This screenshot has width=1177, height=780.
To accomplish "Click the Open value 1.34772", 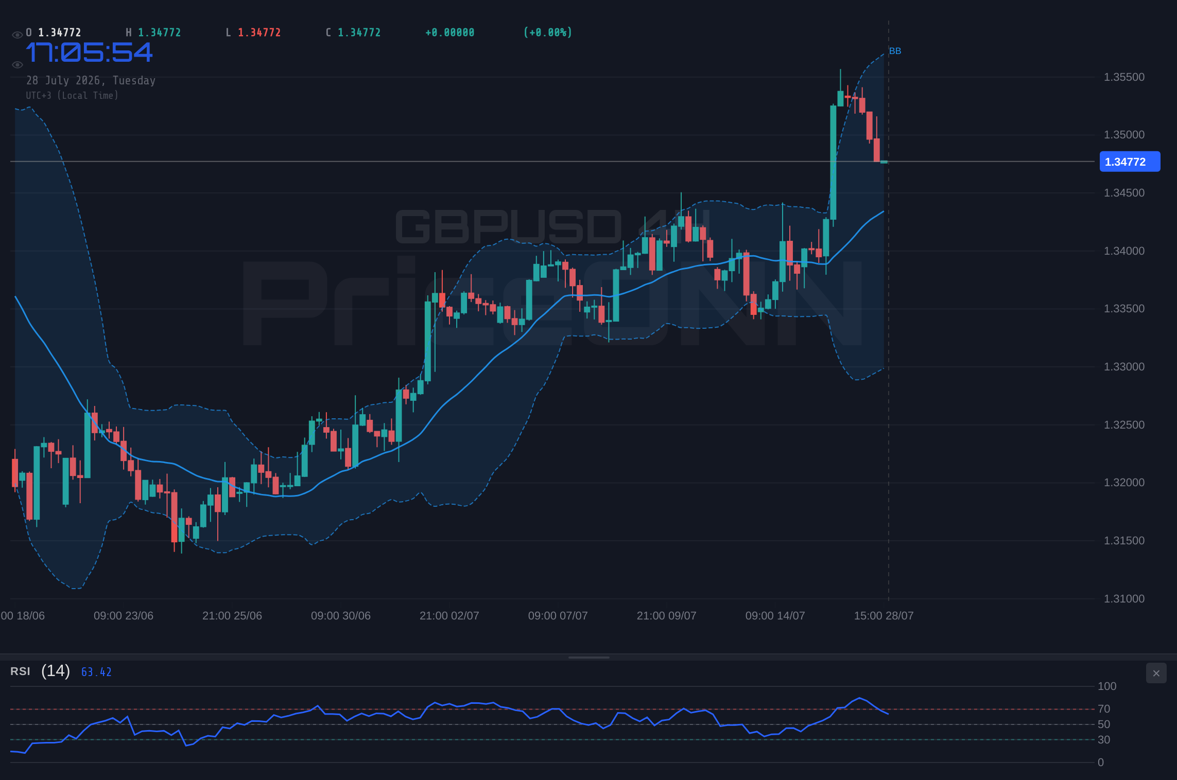I will point(60,32).
